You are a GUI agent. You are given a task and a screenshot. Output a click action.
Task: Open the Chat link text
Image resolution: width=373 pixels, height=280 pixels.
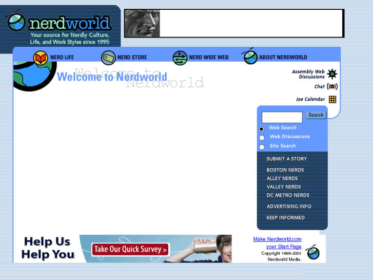tap(320, 86)
